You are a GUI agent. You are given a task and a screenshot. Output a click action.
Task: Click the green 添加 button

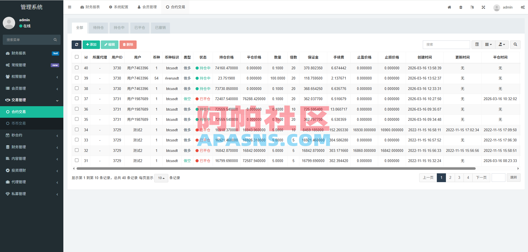point(91,45)
